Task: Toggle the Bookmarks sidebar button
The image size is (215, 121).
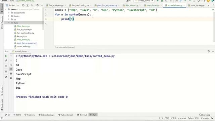Action: pyautogui.click(x=2, y=105)
